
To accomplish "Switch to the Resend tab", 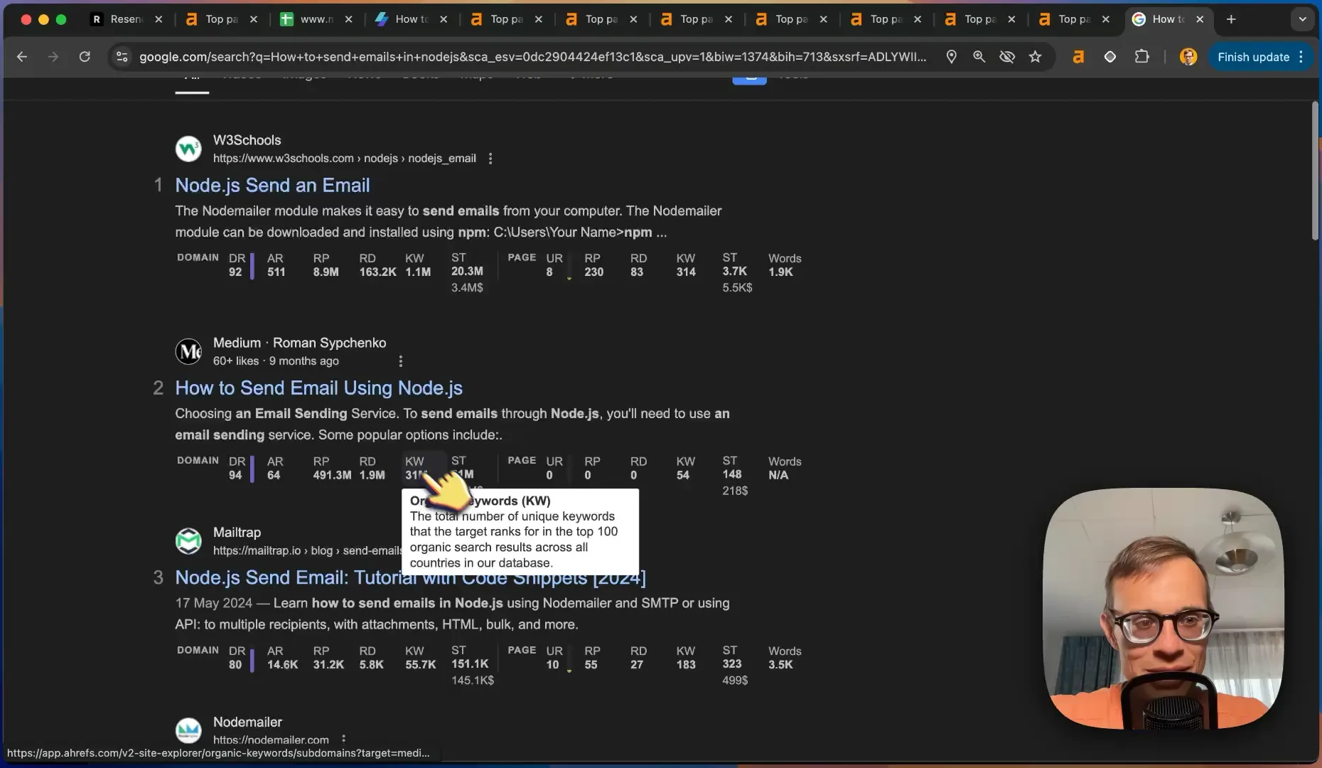I will point(127,19).
